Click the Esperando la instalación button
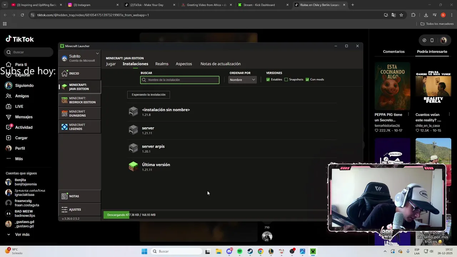The width and height of the screenshot is (457, 257). pos(149,95)
